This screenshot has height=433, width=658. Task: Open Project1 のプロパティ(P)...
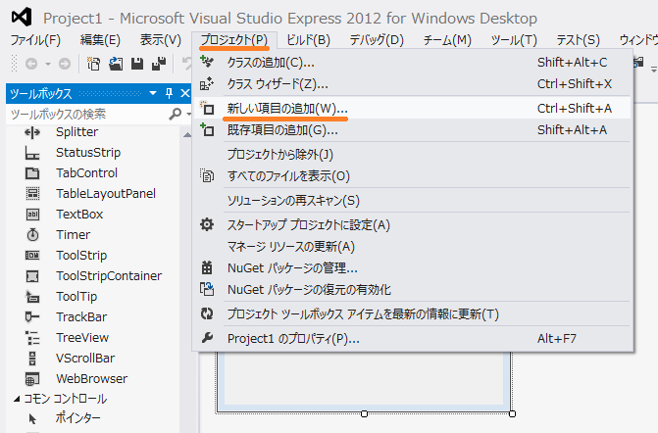[x=412, y=338]
